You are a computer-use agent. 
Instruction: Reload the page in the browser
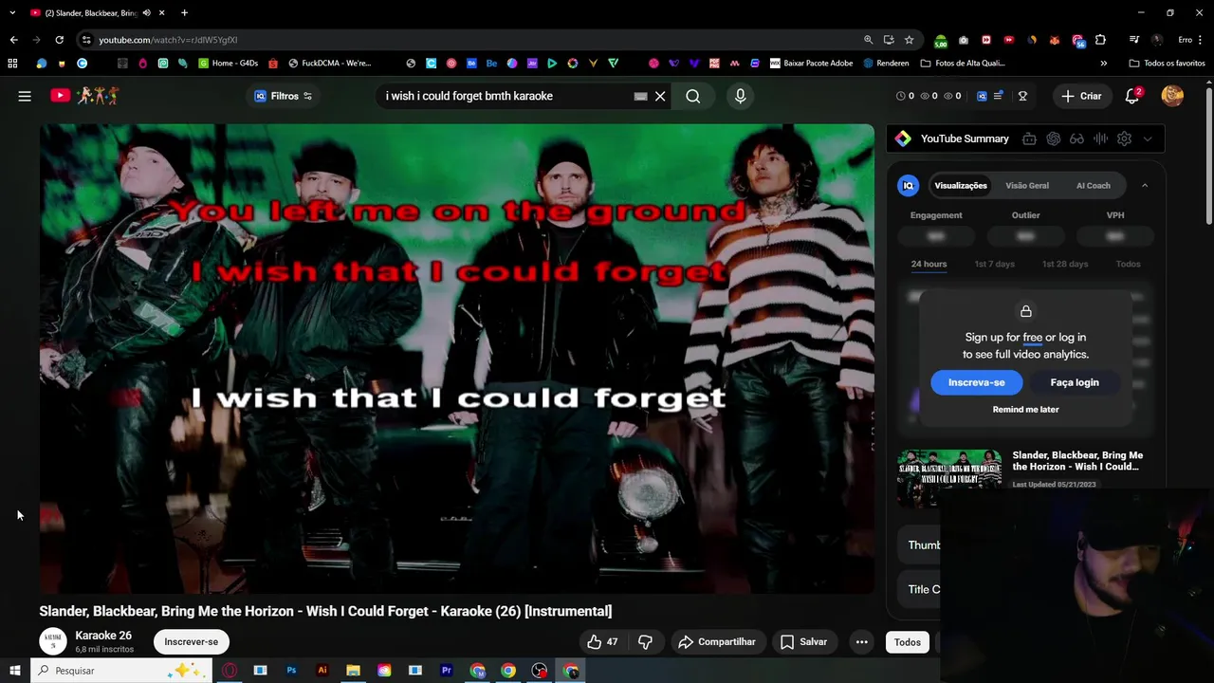[x=59, y=40]
